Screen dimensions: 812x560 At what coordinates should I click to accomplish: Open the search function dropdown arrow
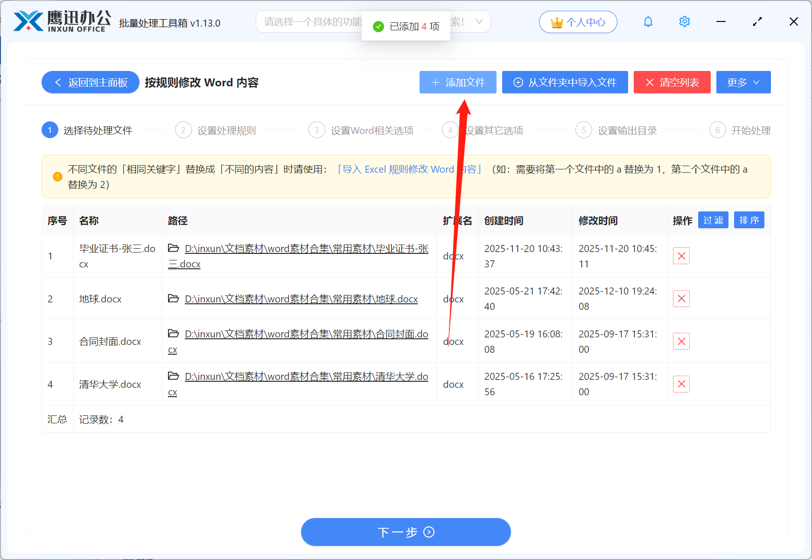tap(479, 21)
